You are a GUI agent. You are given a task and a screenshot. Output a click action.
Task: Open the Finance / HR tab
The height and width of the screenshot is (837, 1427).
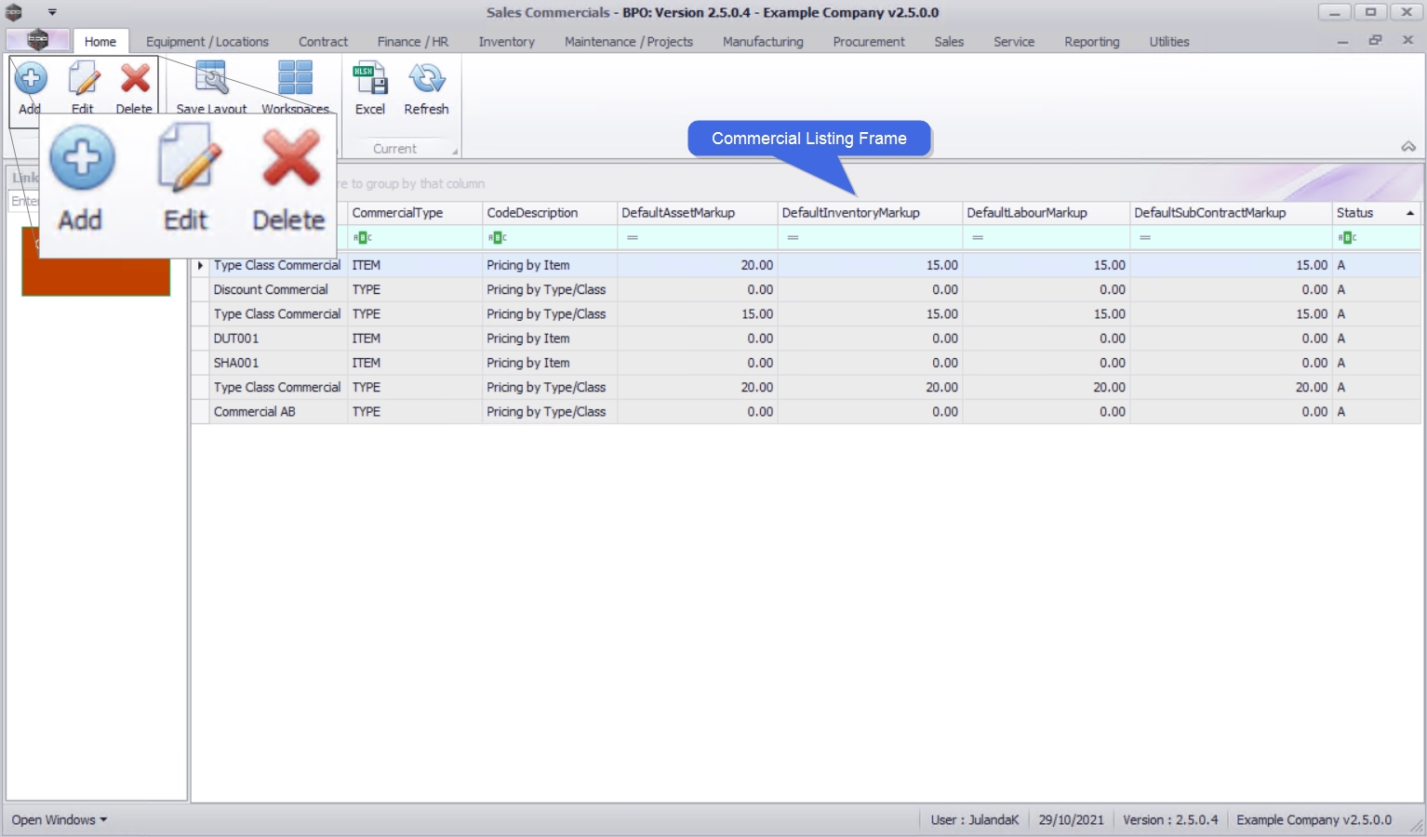pyautogui.click(x=413, y=42)
